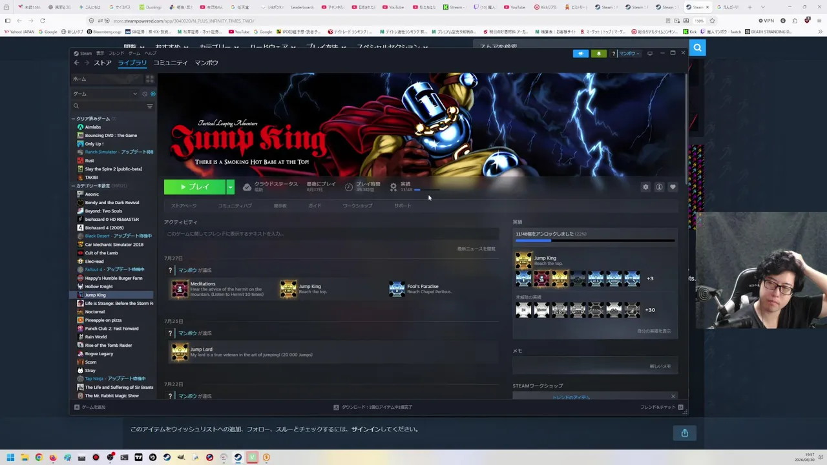This screenshot has width=827, height=465.
Task: Open the Steam ストア tab
Action: [103, 63]
